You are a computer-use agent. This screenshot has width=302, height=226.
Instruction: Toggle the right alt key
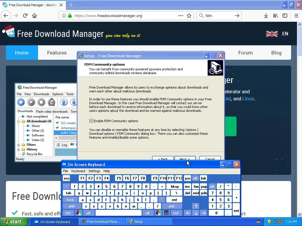coord(147,213)
